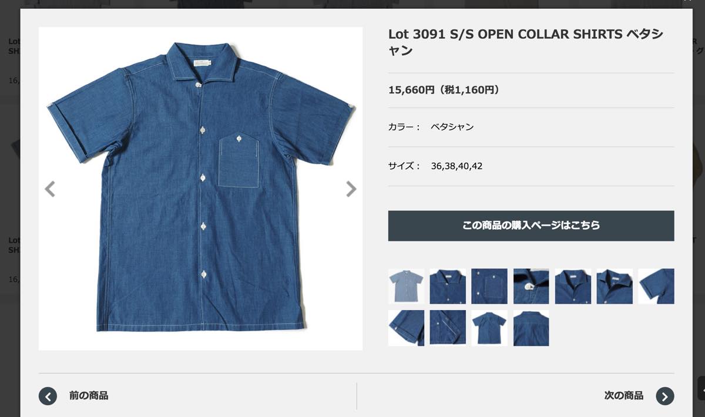Viewport: 705px width, 417px height.
Task: Show the next product image with right arrow
Action: point(351,189)
